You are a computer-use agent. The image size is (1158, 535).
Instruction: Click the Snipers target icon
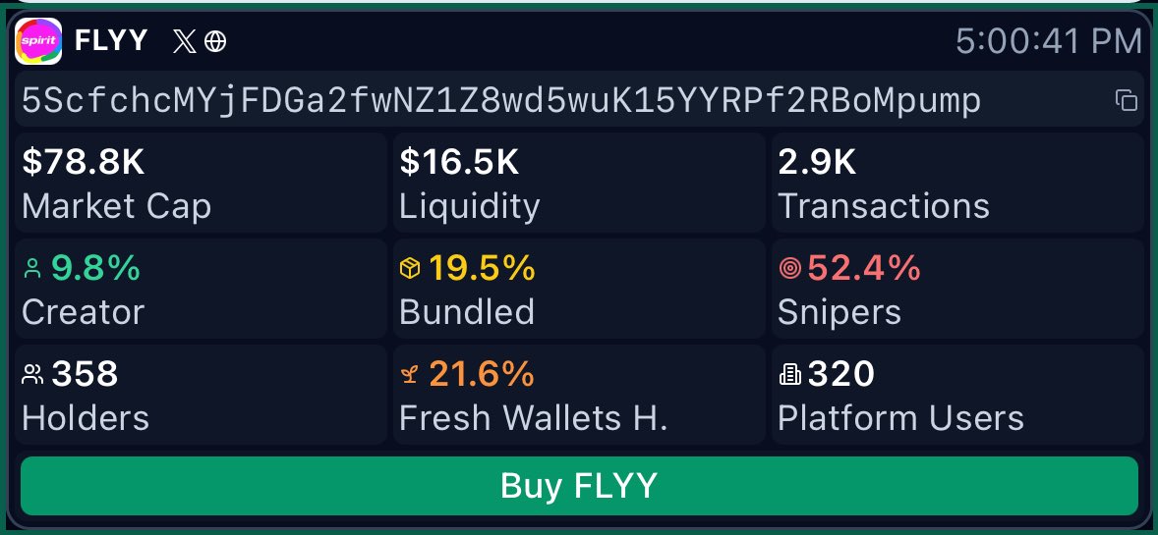[789, 268]
